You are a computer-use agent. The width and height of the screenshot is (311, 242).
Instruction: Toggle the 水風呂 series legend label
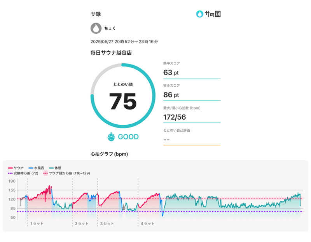(x=39, y=168)
